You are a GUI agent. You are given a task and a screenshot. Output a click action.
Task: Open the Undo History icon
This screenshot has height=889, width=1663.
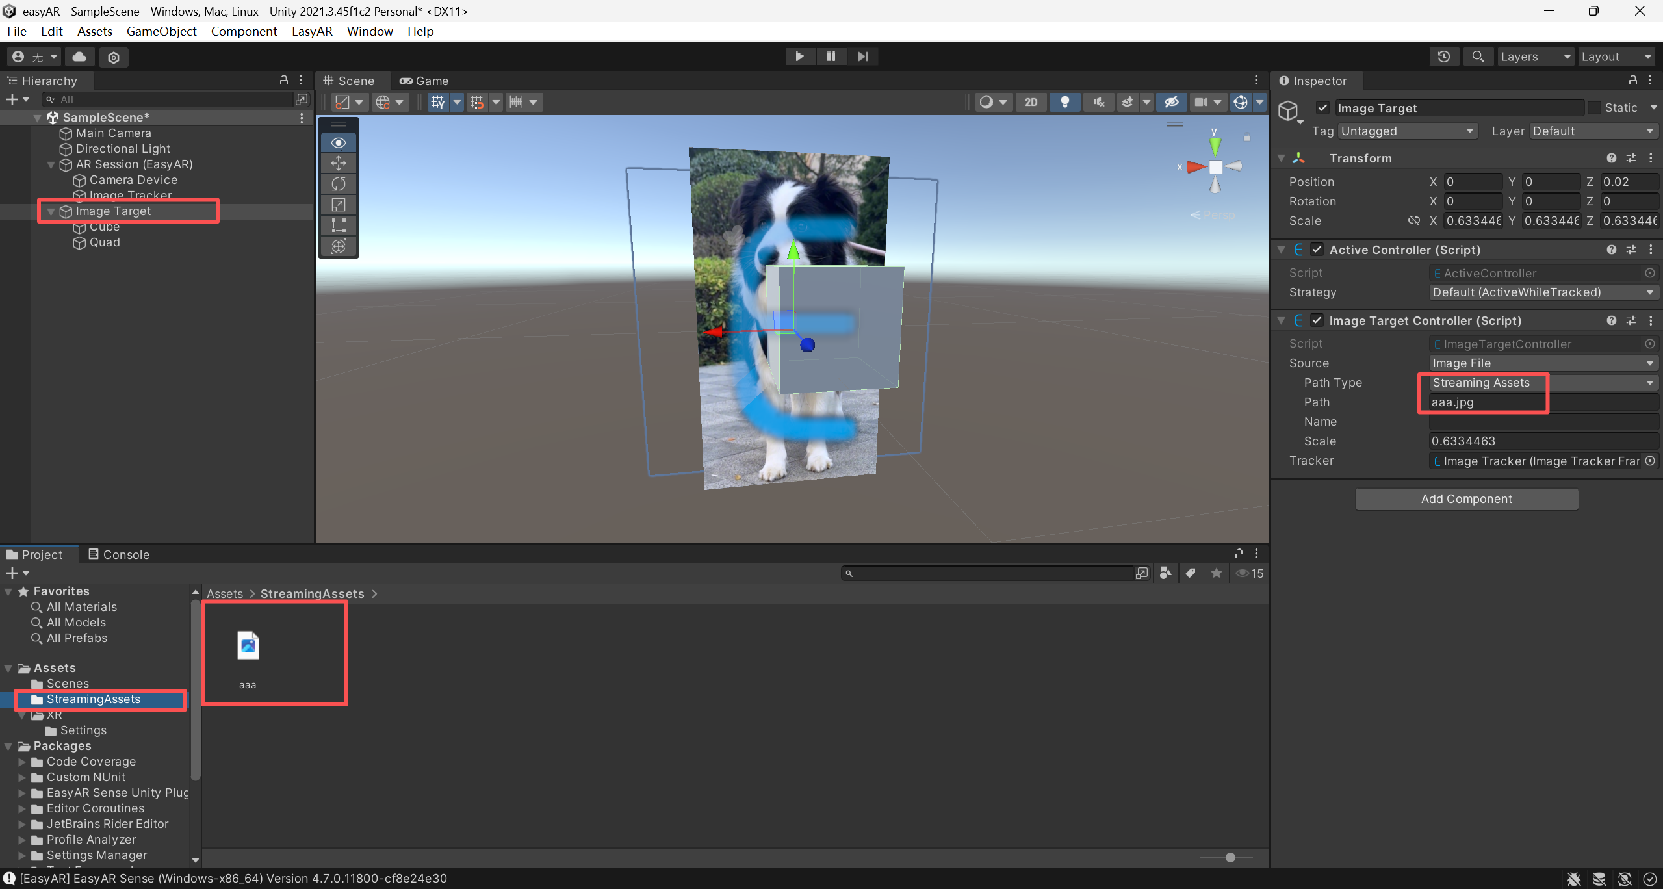click(x=1443, y=57)
